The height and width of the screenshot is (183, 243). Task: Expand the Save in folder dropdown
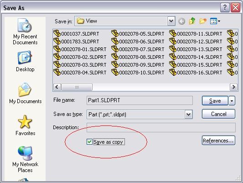171,21
